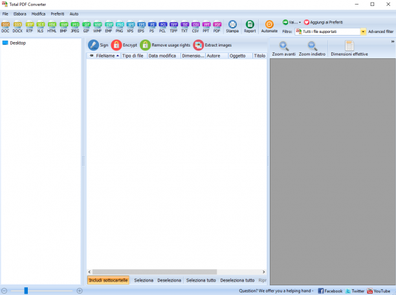Screen dimensions: 396x295
Task: Select XPS conversion icon
Action: pos(130,27)
